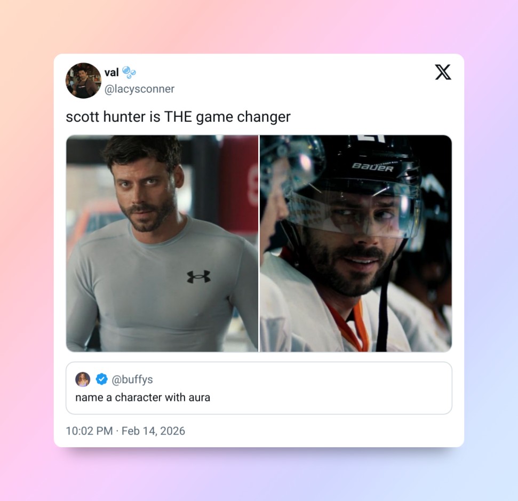The image size is (518, 501).
Task: Click the Bauer logo on helmet
Action: tap(373, 167)
